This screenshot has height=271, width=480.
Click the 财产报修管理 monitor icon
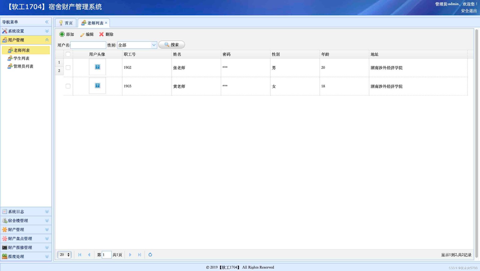[x=4, y=248]
